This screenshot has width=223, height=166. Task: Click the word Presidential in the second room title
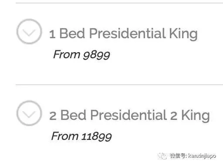coord(129,115)
